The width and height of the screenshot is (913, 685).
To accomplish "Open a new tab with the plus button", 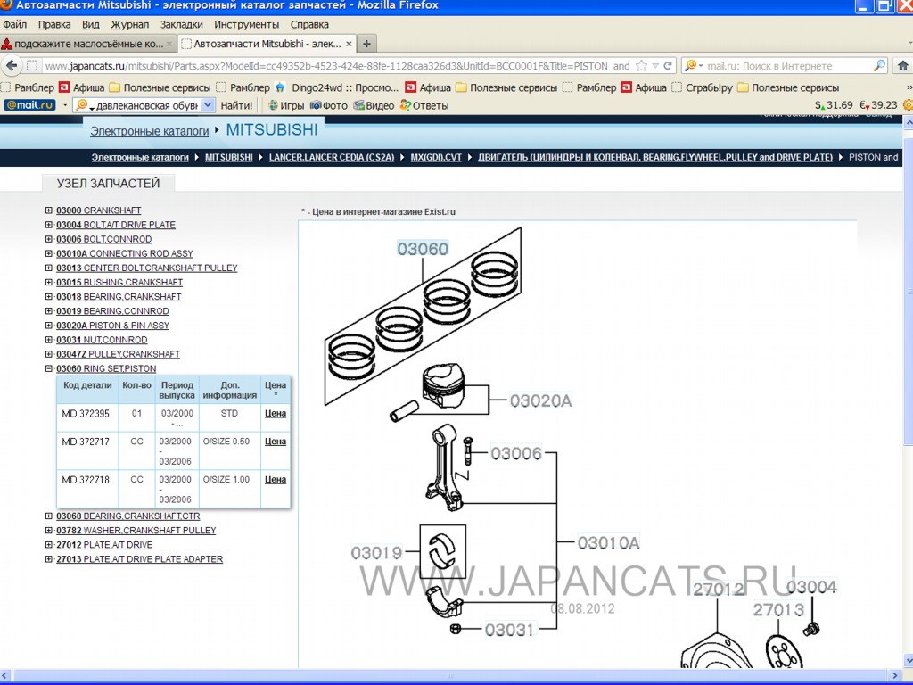I will click(x=366, y=44).
